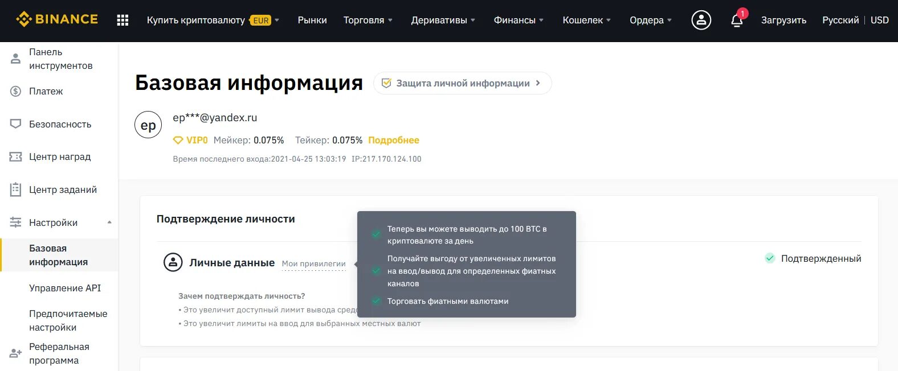
Task: Click the VIP0 diamond icon
Action: click(x=178, y=140)
